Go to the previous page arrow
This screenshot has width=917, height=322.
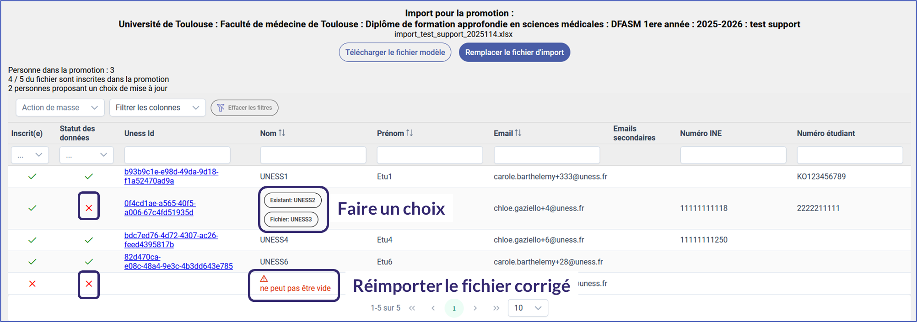click(433, 308)
